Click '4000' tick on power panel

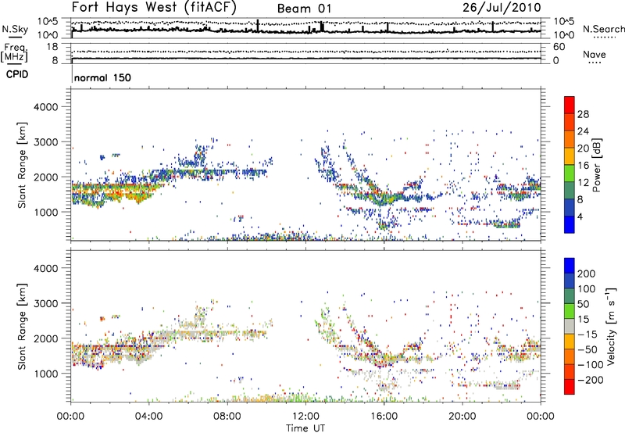46,106
